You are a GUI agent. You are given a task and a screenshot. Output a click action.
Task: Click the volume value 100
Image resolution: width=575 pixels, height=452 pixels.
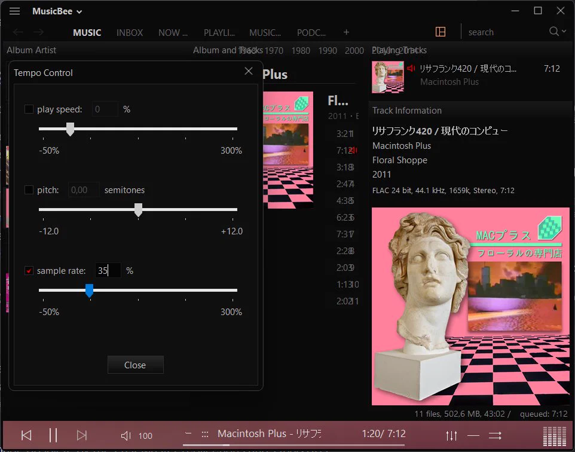coord(145,436)
